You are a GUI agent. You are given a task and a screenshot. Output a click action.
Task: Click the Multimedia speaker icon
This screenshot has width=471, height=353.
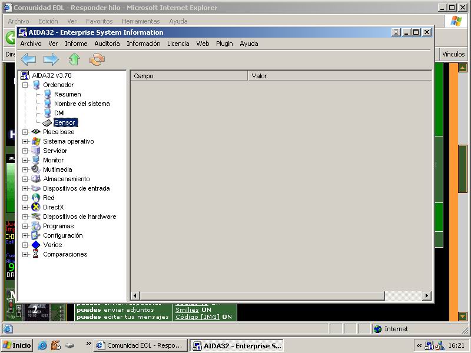[x=36, y=169]
